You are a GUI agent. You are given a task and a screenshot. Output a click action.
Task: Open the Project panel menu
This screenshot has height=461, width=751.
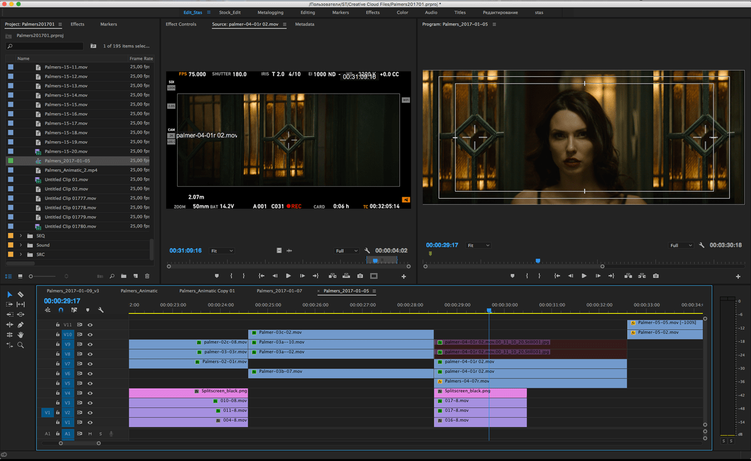pos(60,24)
